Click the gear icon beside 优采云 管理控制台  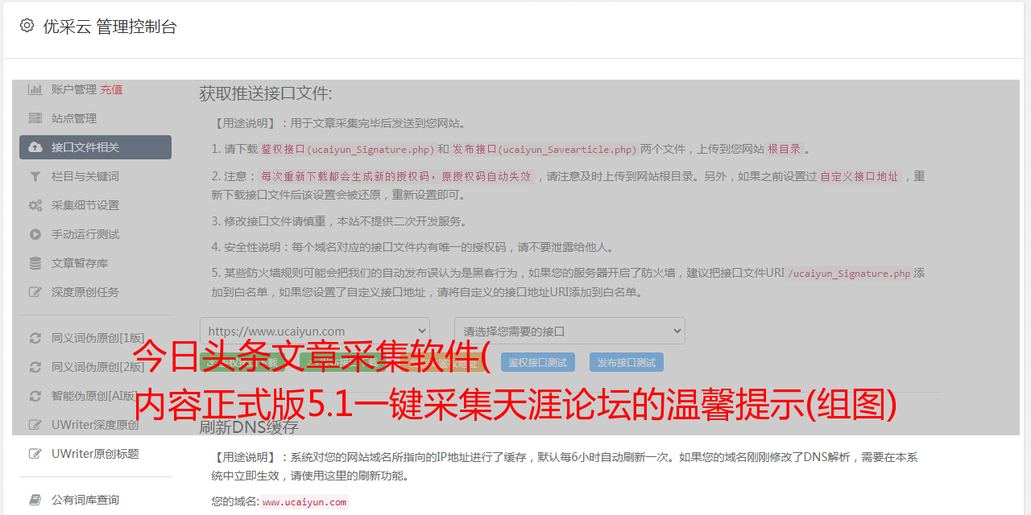(x=27, y=26)
